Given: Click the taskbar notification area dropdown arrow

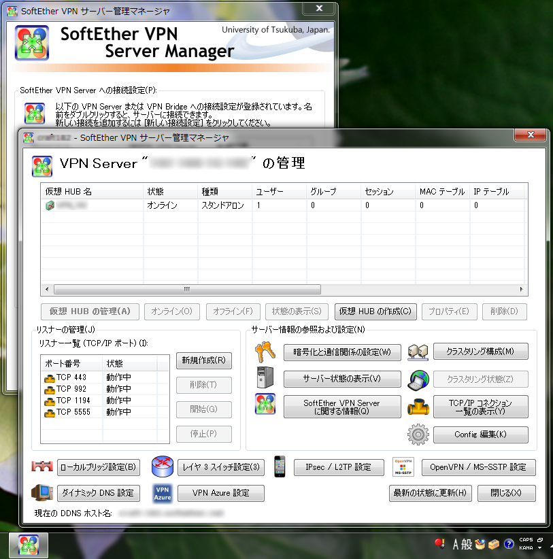Looking at the screenshot, I should (x=540, y=548).
